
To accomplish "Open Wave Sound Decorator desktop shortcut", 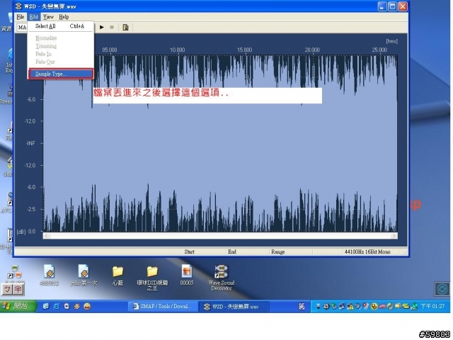I will [x=222, y=271].
